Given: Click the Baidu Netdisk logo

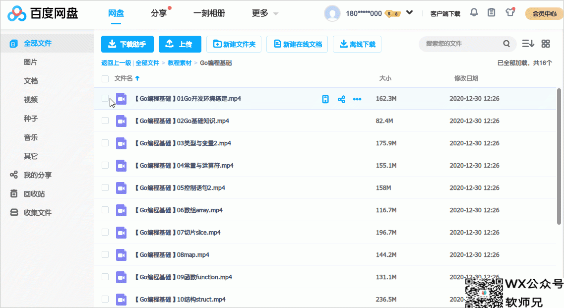Looking at the screenshot, I should 43,14.
